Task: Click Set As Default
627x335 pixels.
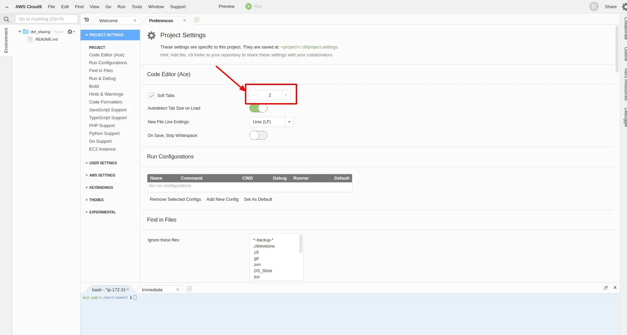Action: [x=258, y=199]
